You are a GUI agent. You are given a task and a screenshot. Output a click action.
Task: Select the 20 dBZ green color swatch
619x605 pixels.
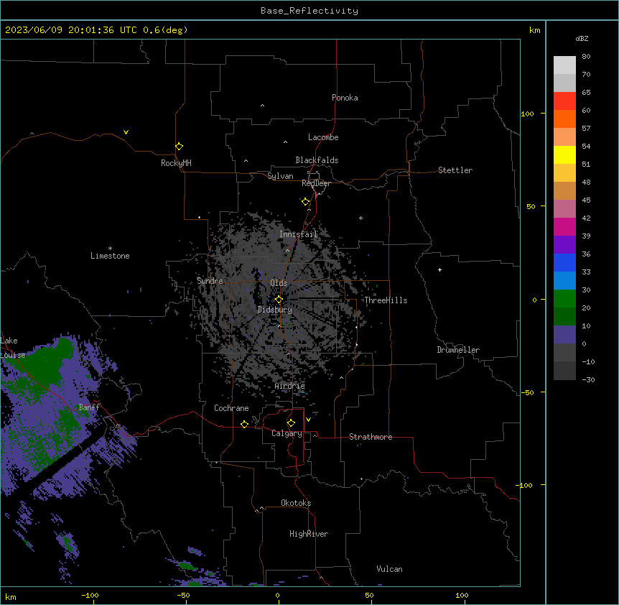[x=564, y=316]
